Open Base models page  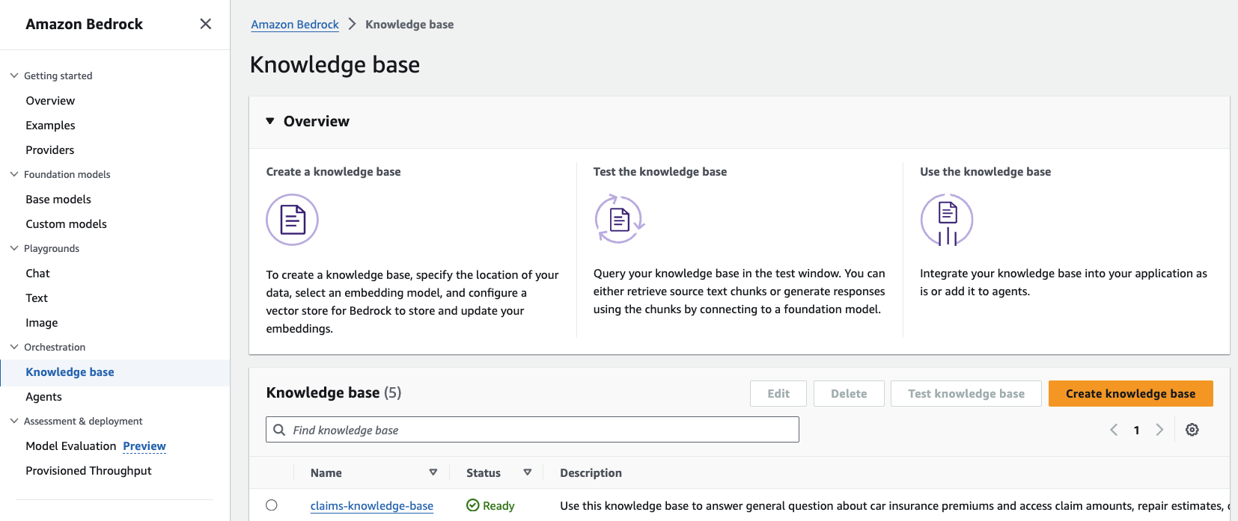[x=58, y=199]
